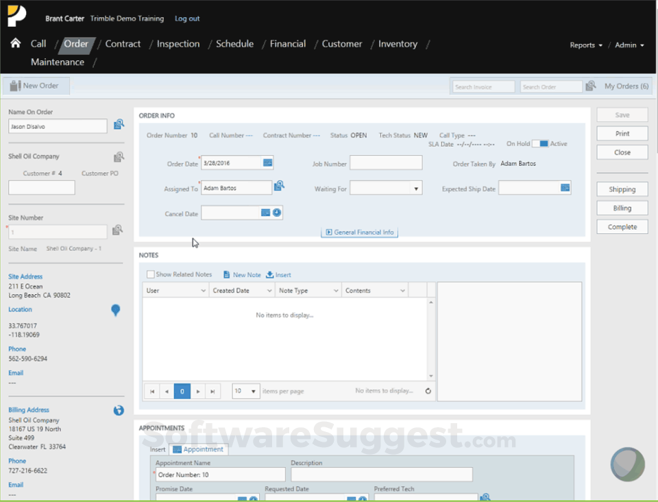658x502 pixels.
Task: Click the Job Number input field
Action: pos(386,163)
